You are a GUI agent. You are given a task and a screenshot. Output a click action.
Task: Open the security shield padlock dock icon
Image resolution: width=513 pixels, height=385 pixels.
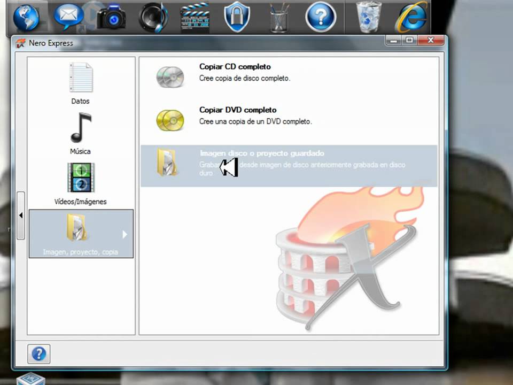click(x=237, y=17)
